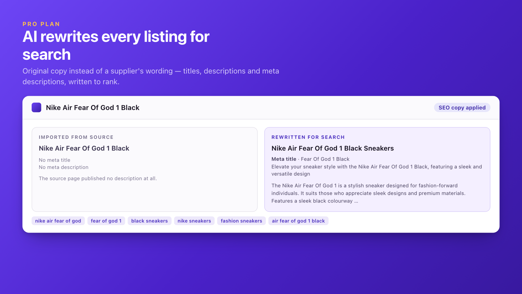
Task: Choose the 'black sneakers' keyword tag
Action: 149,221
